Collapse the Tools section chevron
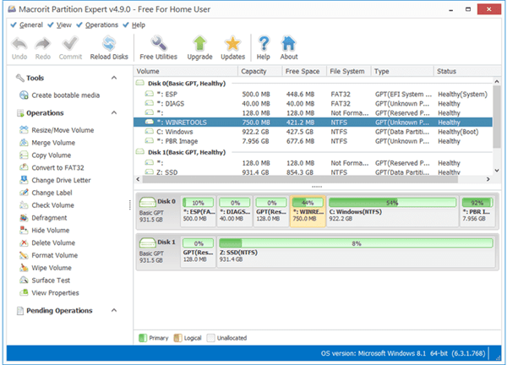The width and height of the screenshot is (507, 365). [114, 78]
